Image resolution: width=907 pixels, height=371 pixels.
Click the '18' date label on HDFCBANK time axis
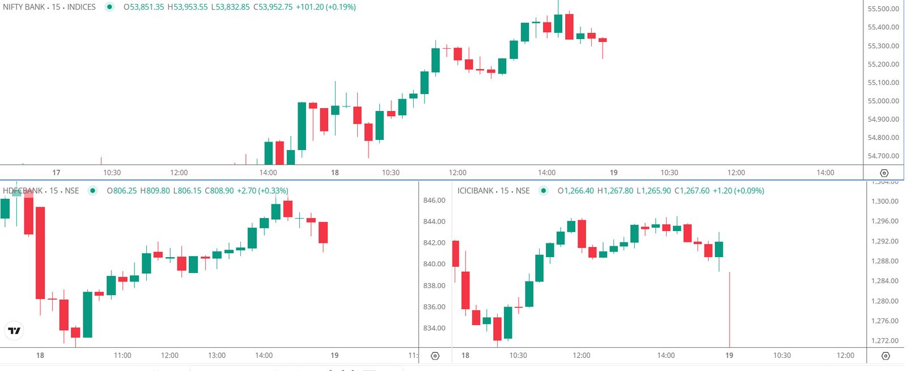point(40,355)
